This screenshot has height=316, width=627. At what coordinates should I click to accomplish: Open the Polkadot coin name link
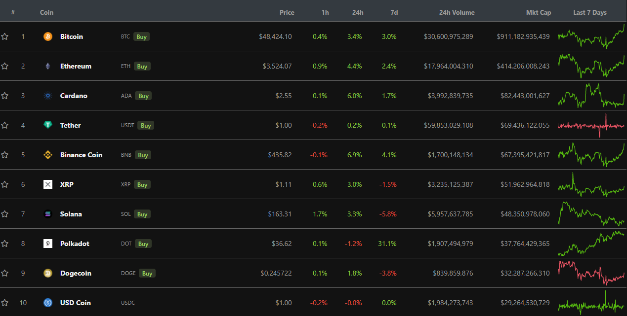click(75, 244)
